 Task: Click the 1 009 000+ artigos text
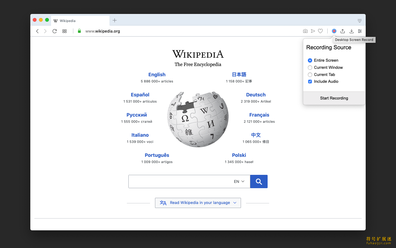(x=157, y=162)
